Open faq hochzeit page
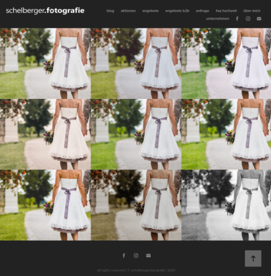The image size is (271, 276). (226, 11)
